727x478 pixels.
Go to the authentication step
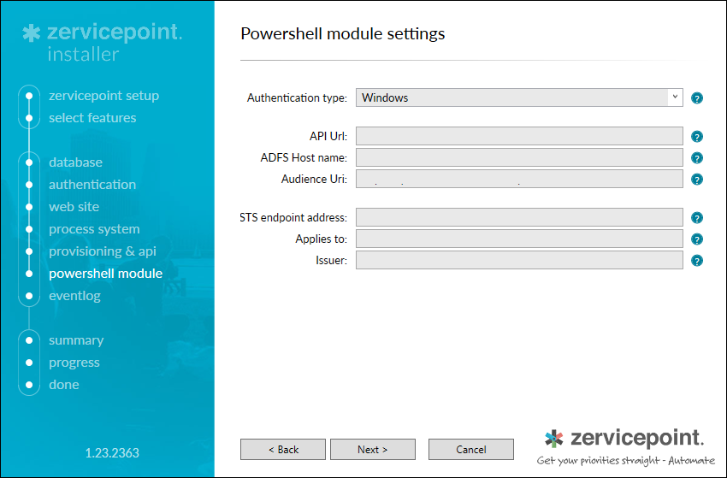coord(92,185)
